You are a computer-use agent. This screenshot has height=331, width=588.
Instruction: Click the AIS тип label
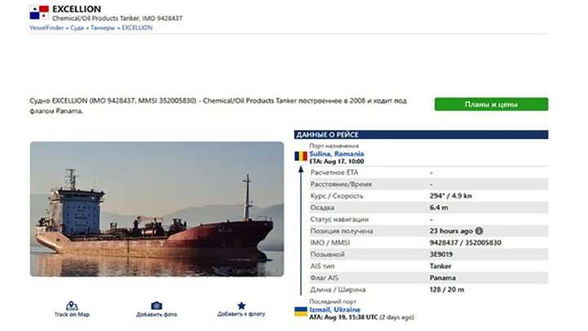[x=322, y=266]
